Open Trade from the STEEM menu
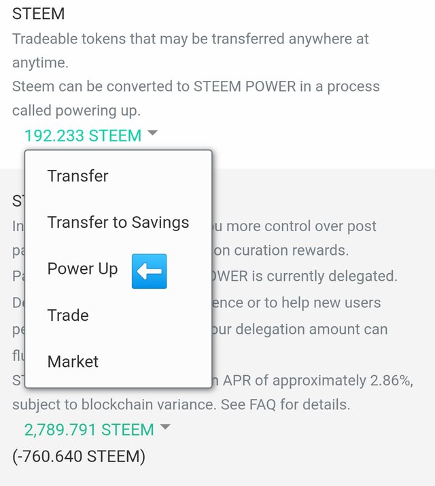This screenshot has height=486, width=435. 68,315
